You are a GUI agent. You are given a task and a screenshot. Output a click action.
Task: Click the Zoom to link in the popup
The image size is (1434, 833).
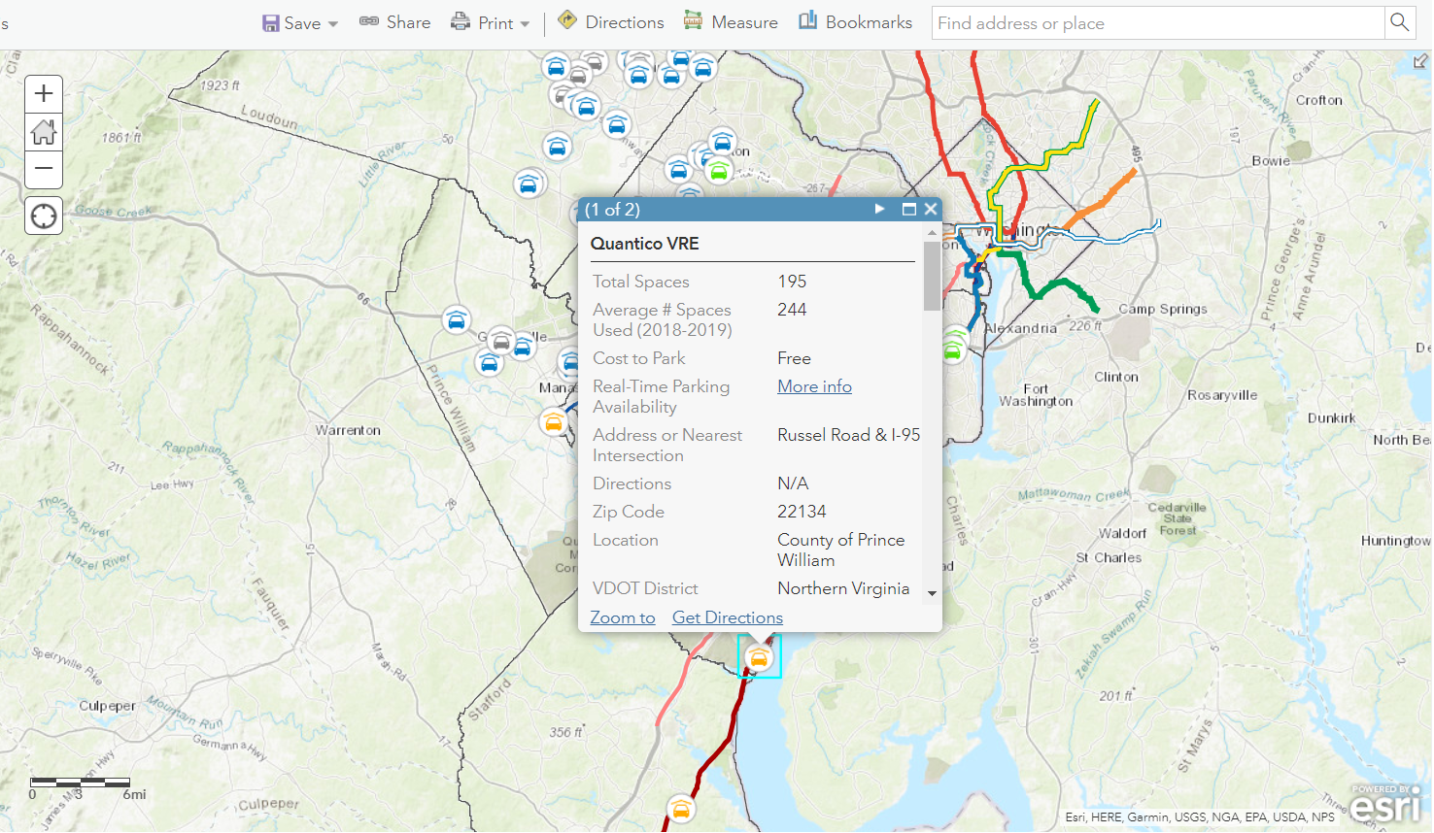pos(622,617)
